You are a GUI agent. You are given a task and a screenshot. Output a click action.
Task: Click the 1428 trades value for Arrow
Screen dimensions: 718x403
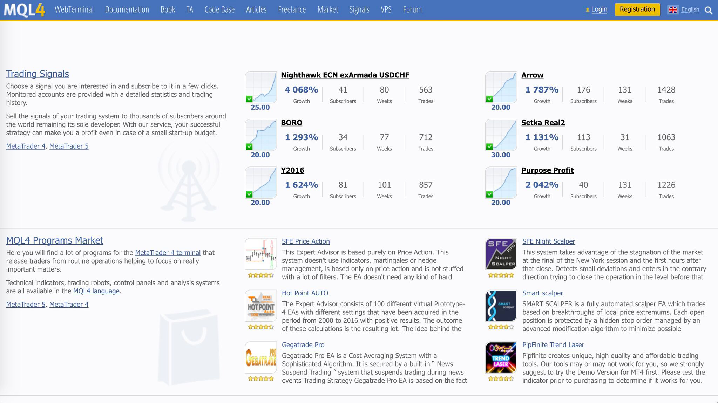pos(666,90)
